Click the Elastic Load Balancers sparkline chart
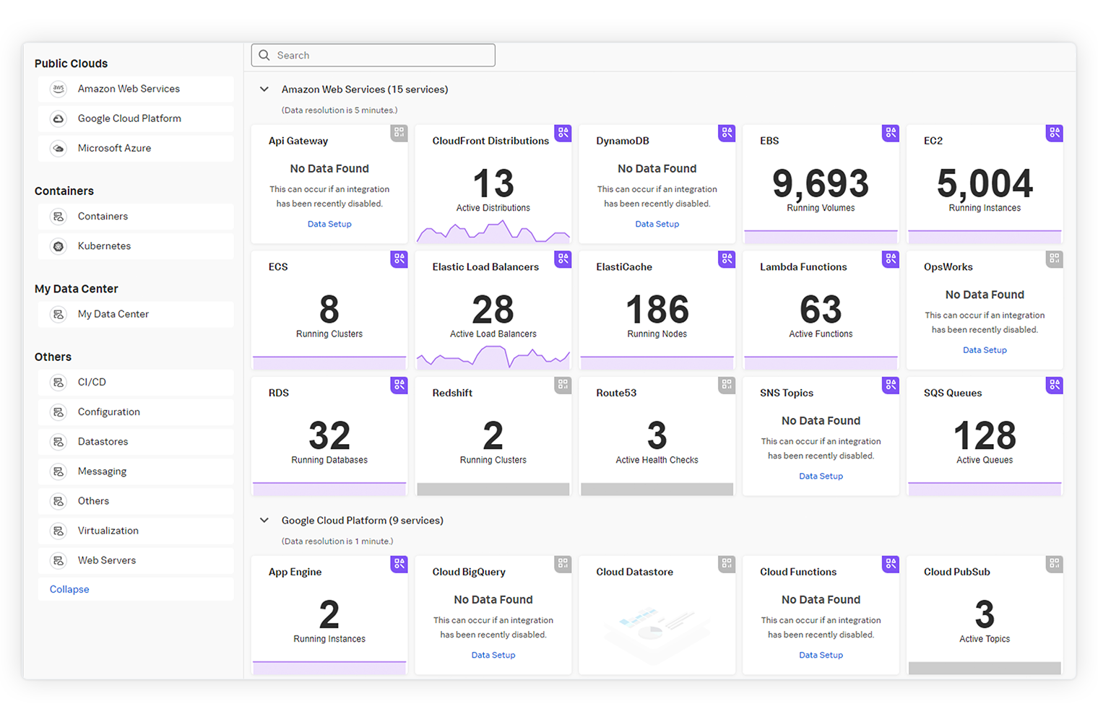Viewport: 1098px width, 722px height. [493, 357]
